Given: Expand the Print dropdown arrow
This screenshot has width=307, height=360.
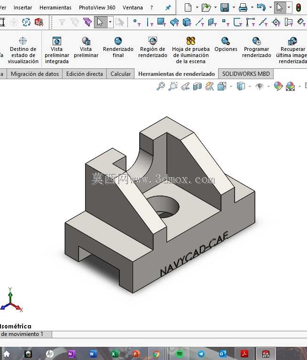Looking at the screenshot, I should (x=252, y=8).
